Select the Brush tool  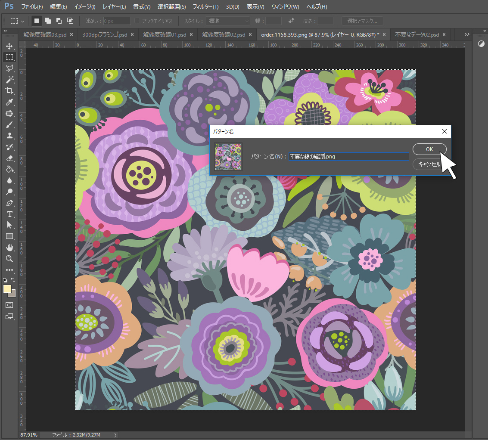click(9, 125)
